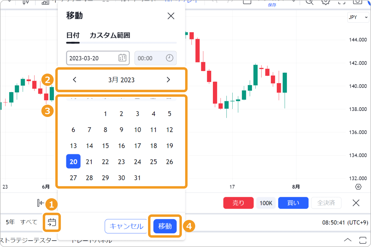Collapse the bottom panel chevron
This screenshot has width=371, height=247.
tap(347, 239)
